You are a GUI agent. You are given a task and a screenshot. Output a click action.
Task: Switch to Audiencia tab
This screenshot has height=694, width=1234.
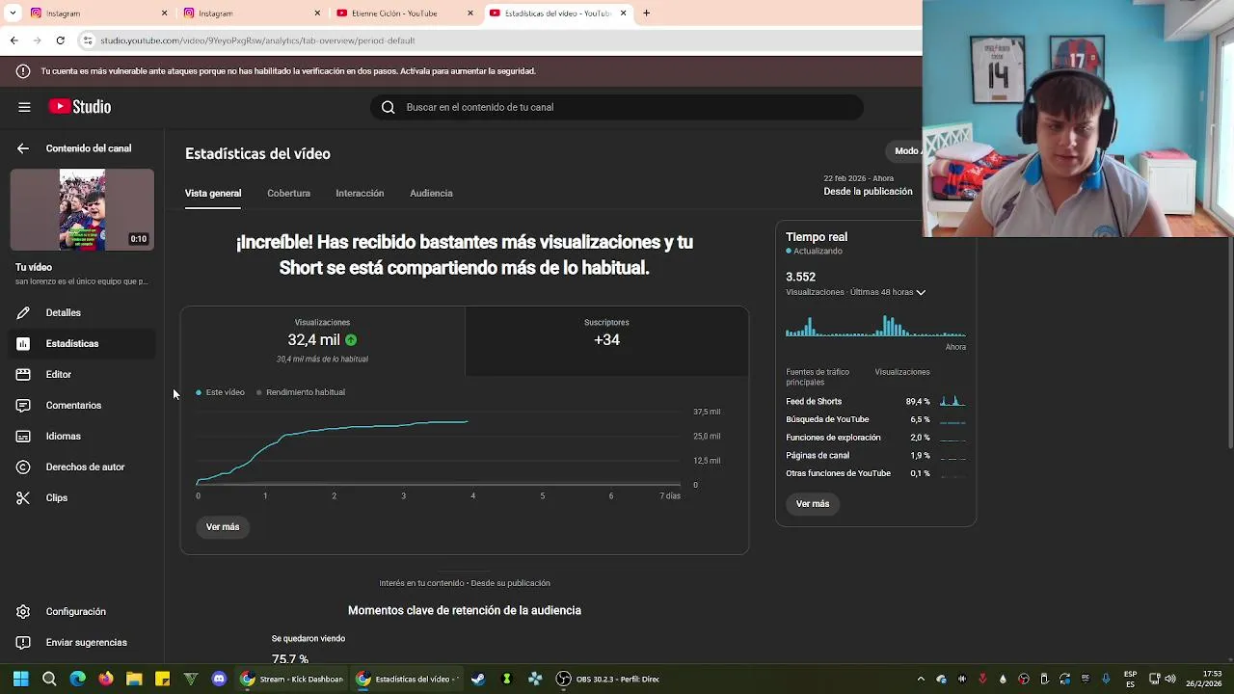pos(431,193)
